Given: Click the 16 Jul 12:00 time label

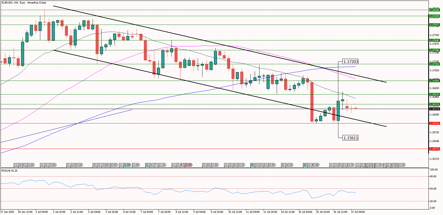Looking at the screenshot, I should (x=341, y=212).
